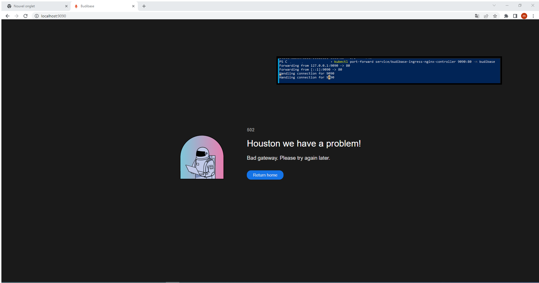Click 'Bad gateway. Please try again later.' text

pos(289,158)
